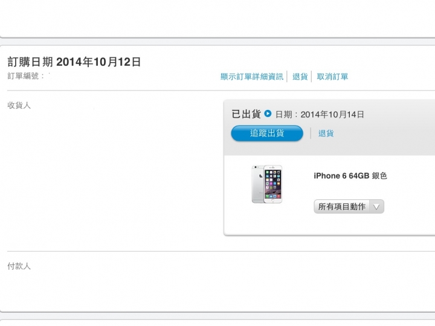Click 退貨 link next to order details
This screenshot has width=435, height=326.
tap(300, 77)
